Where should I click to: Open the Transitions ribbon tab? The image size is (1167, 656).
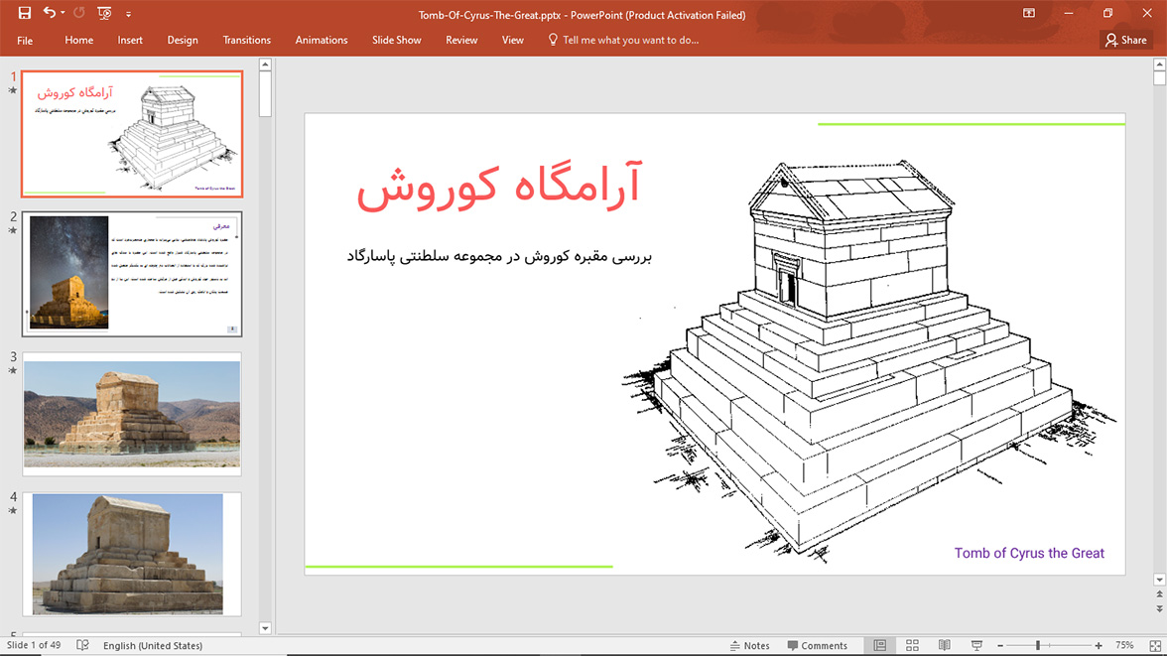pyautogui.click(x=246, y=40)
